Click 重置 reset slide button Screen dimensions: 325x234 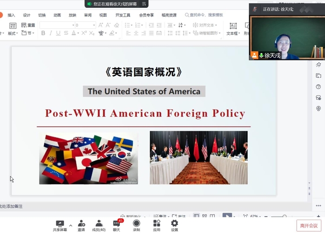click(28, 25)
